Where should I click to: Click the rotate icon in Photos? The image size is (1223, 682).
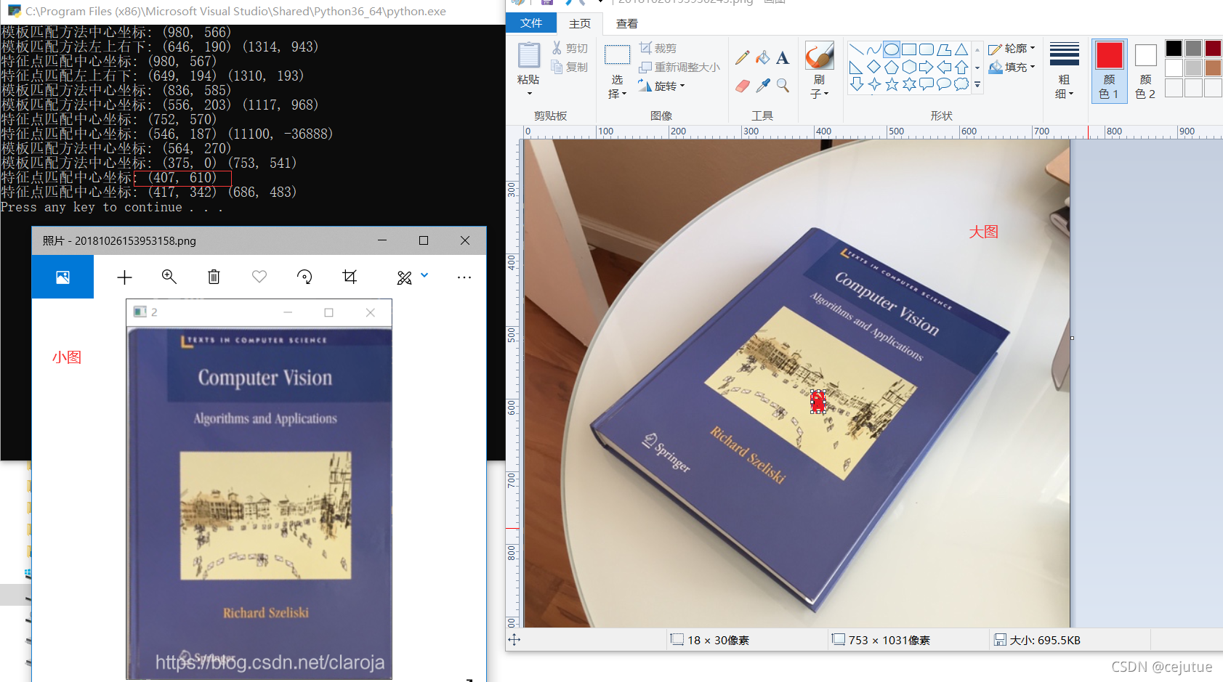[304, 277]
